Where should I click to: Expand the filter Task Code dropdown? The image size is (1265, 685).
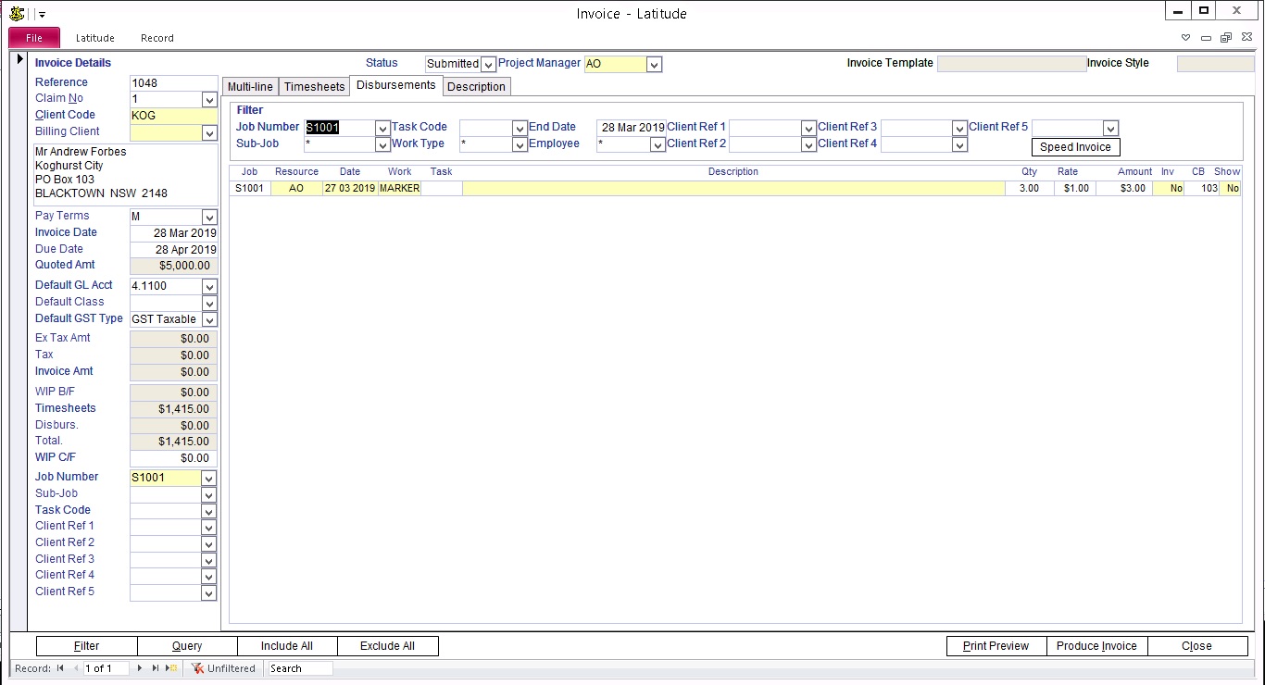pyautogui.click(x=520, y=128)
